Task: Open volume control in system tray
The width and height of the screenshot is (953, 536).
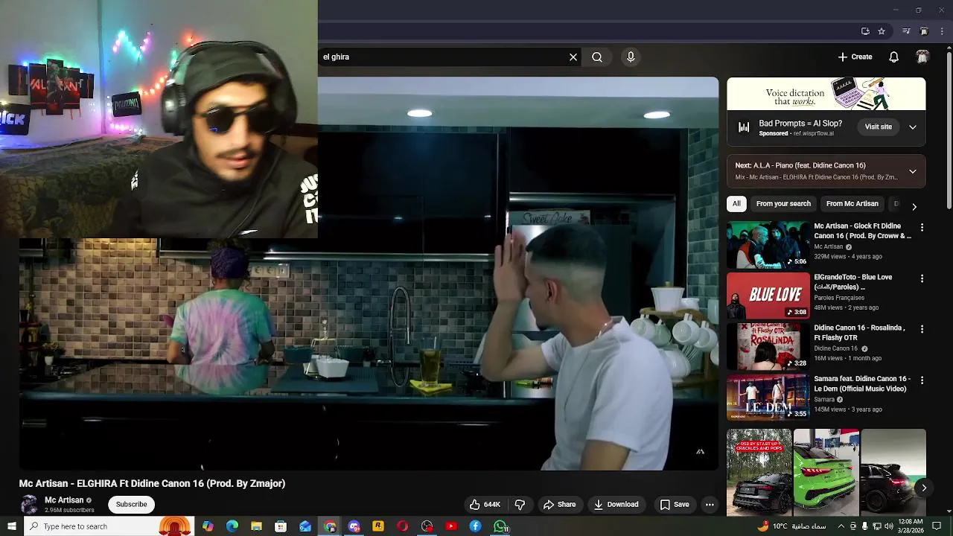Action: pyautogui.click(x=888, y=526)
